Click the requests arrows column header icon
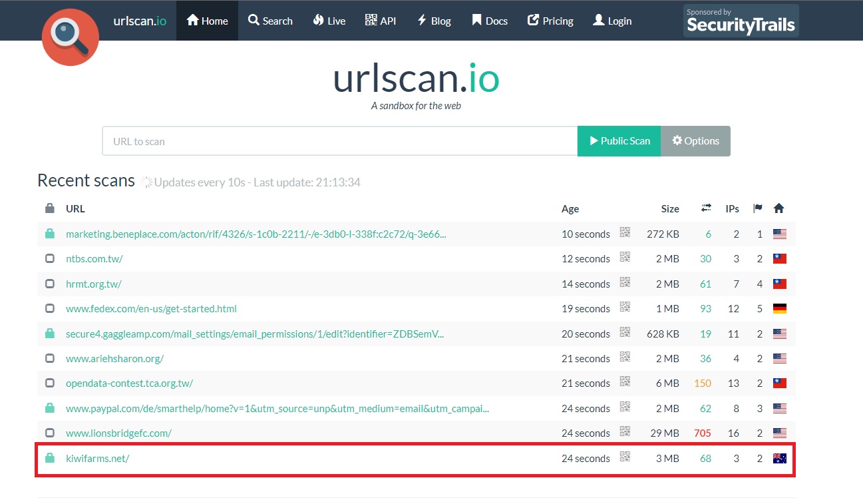Image resolution: width=863 pixels, height=502 pixels. coord(706,208)
